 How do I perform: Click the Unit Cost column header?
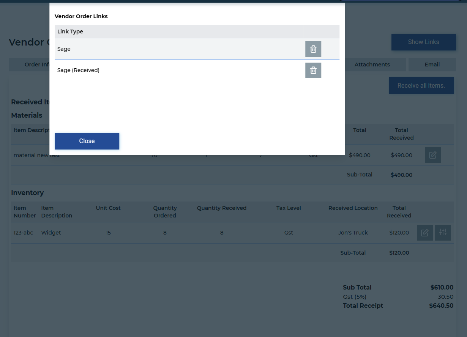click(108, 208)
